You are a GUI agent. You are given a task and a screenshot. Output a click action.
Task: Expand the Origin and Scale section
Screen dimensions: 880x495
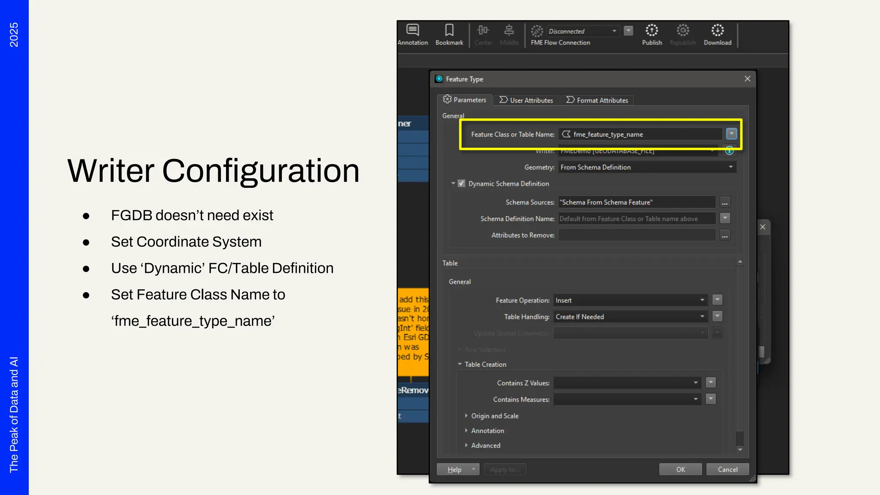(466, 416)
